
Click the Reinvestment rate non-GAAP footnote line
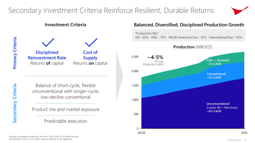tap(40, 139)
